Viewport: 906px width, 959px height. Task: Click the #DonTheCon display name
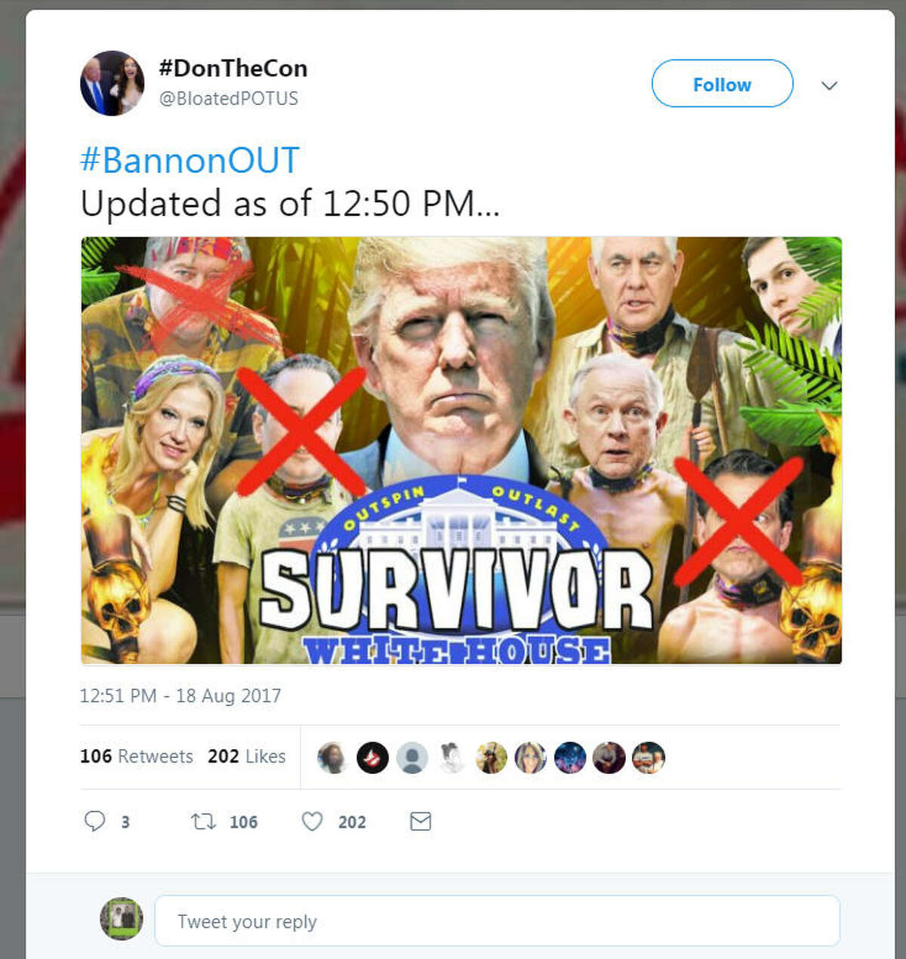tap(233, 68)
